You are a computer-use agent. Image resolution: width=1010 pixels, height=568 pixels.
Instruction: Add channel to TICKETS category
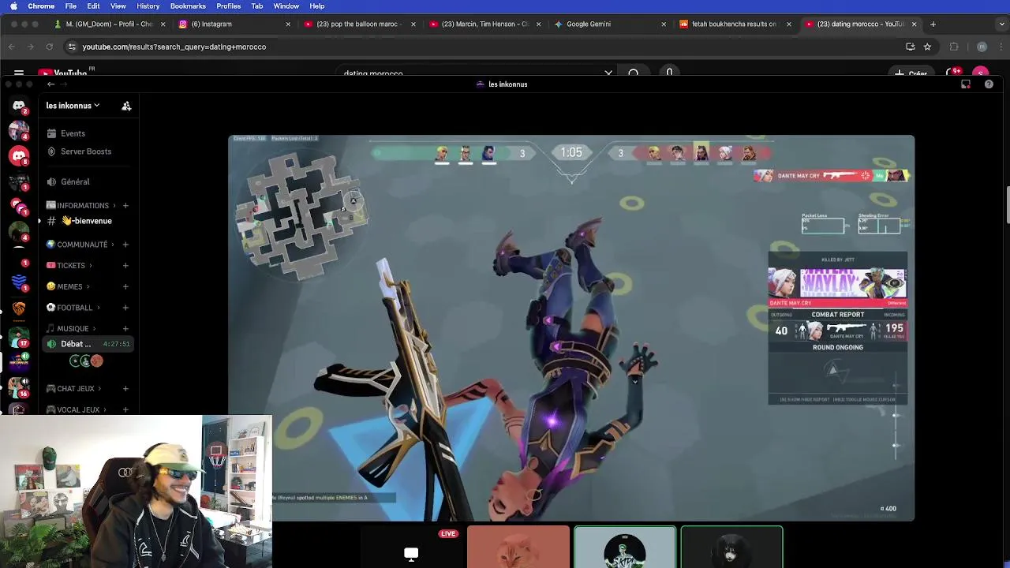125,266
